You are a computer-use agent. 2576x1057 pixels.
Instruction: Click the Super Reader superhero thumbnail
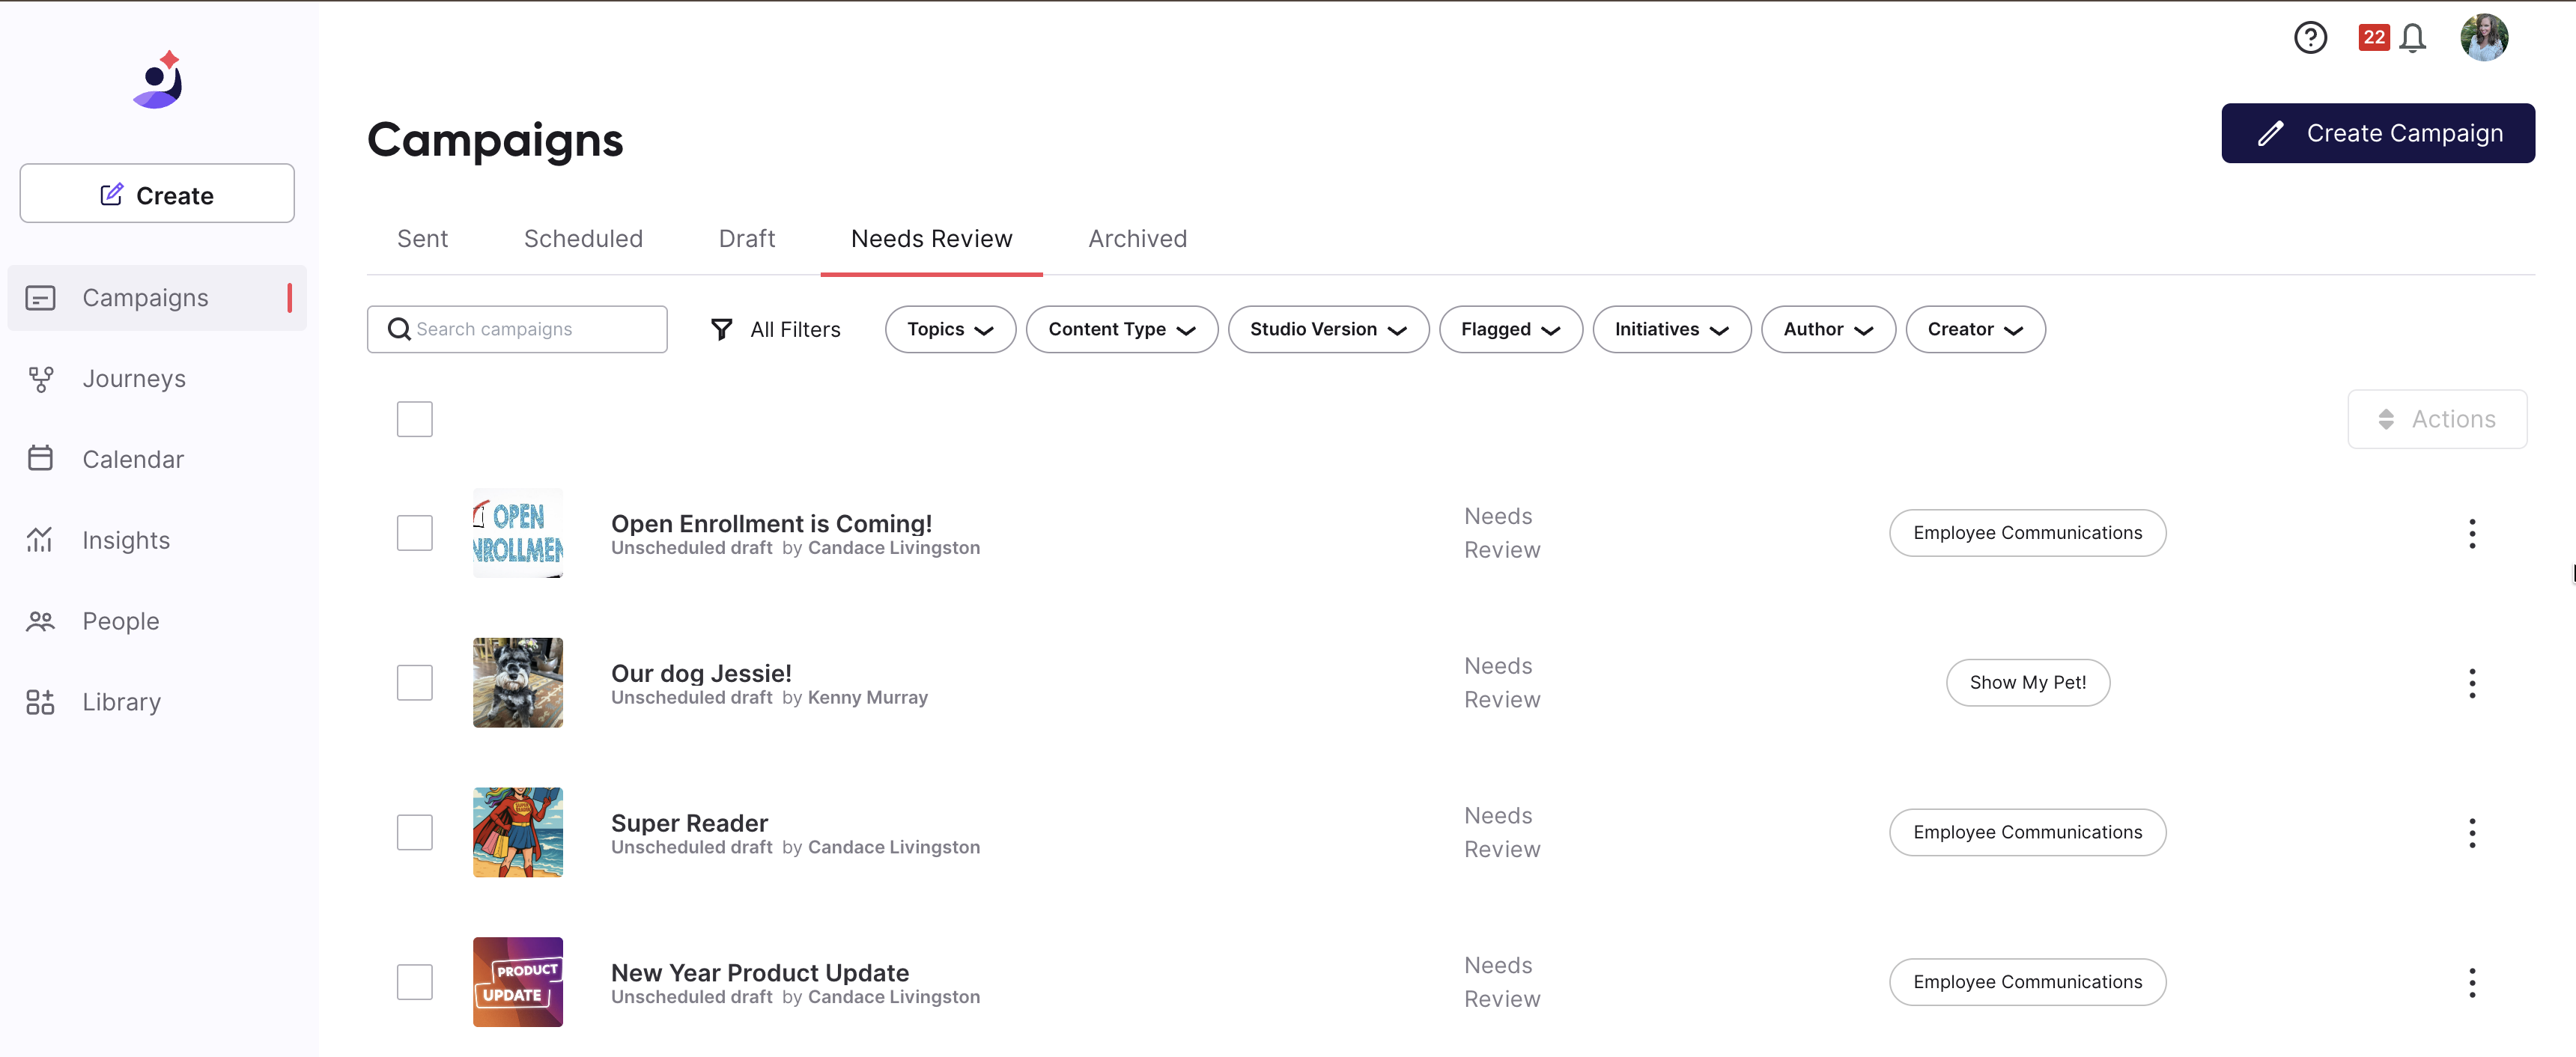(x=517, y=832)
